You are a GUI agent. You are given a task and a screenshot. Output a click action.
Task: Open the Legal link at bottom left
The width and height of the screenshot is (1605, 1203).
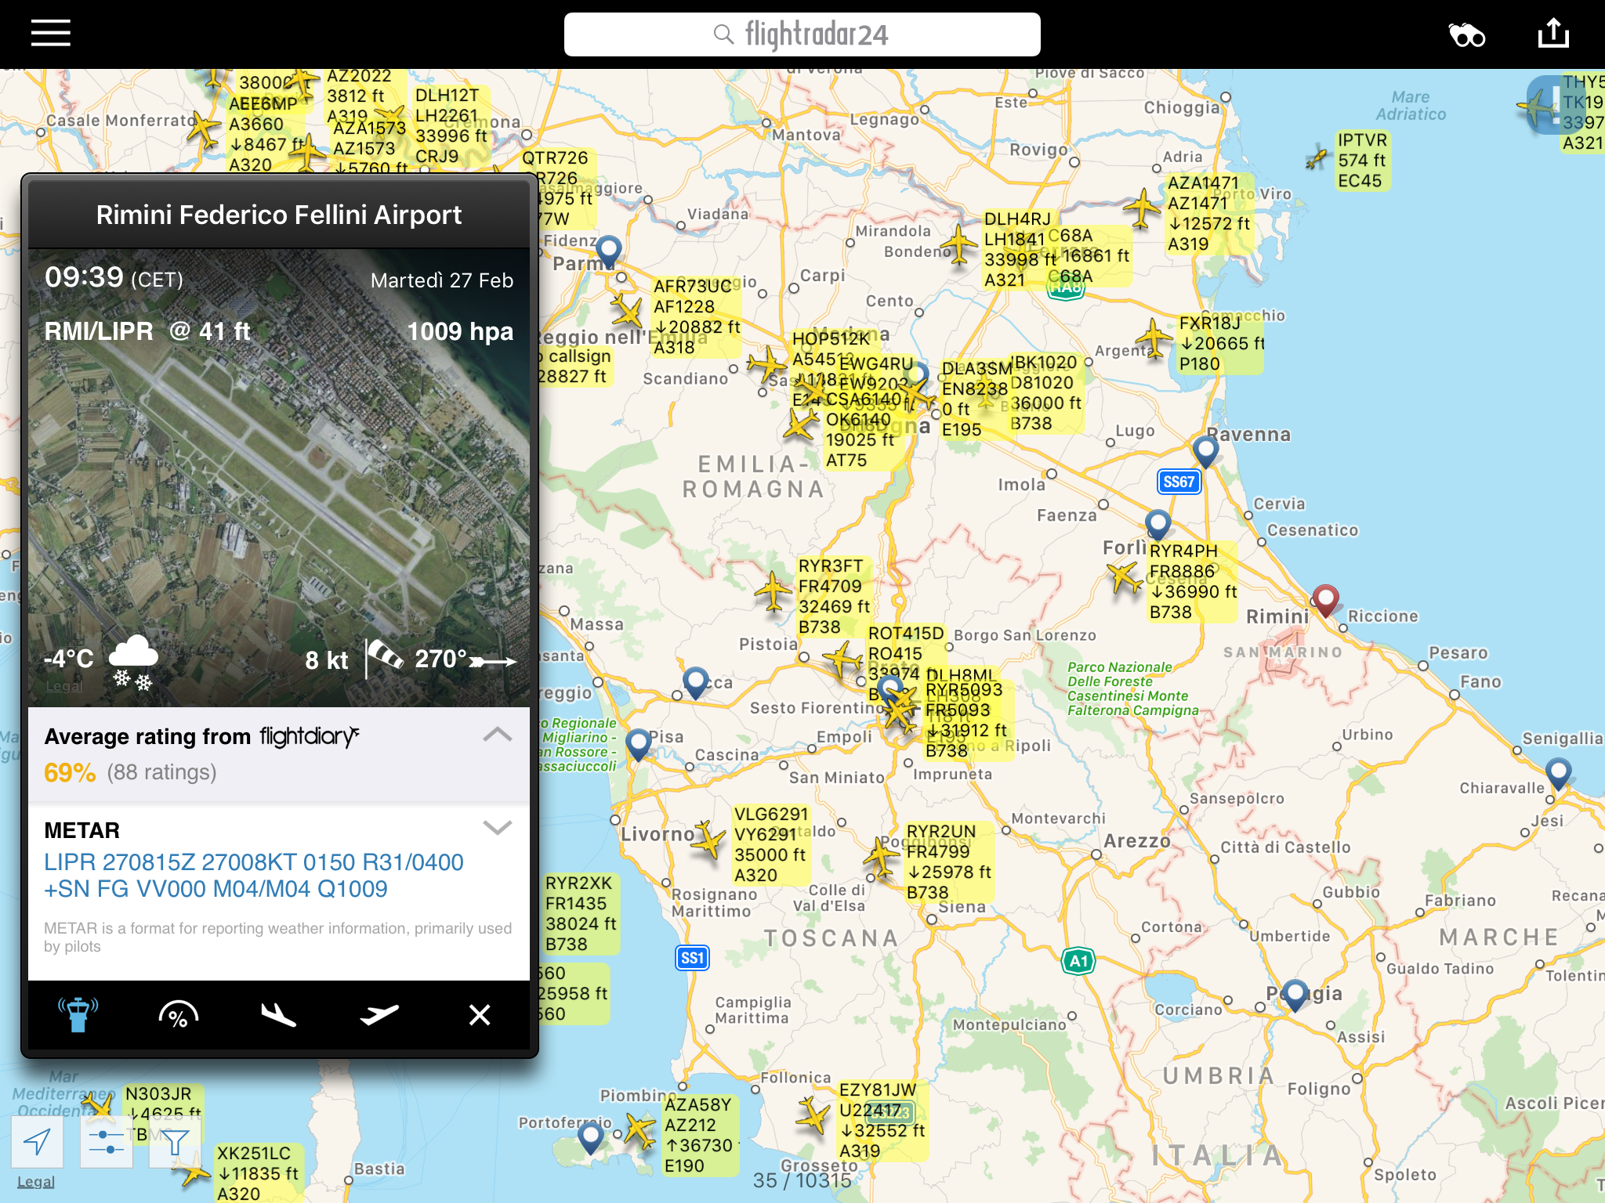coord(36,1182)
